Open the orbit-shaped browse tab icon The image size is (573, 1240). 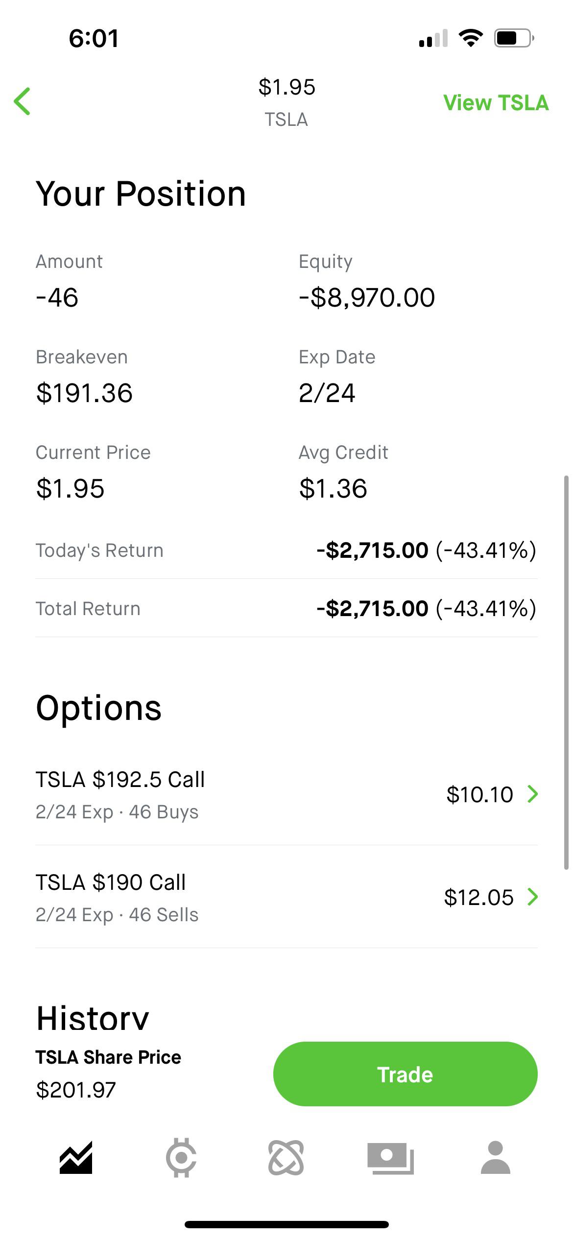pos(286,1158)
